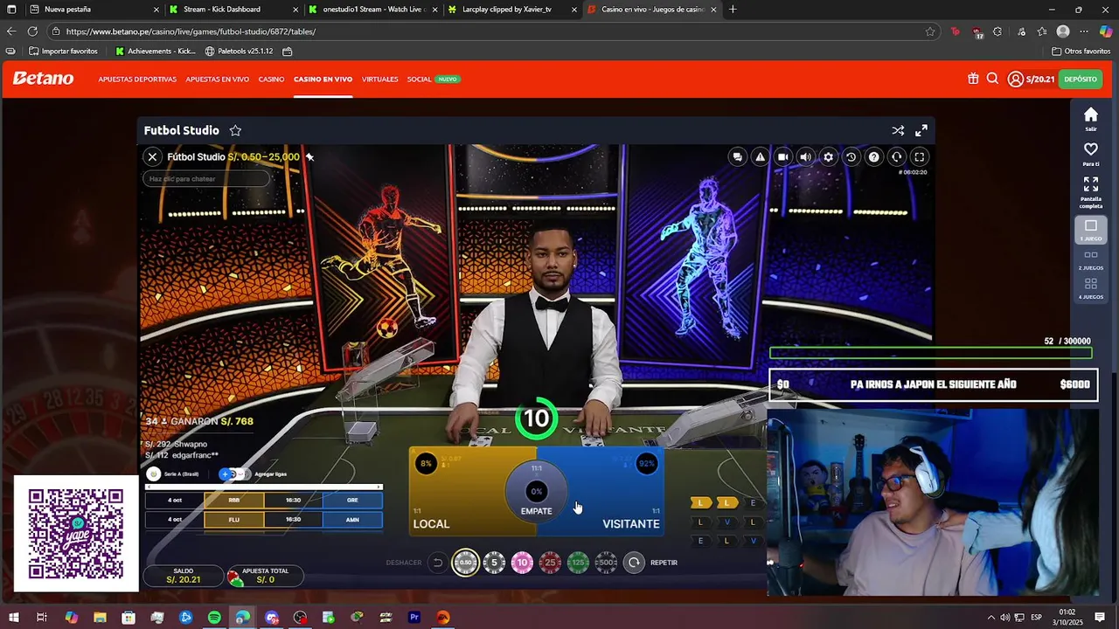Screen dimensions: 1119x629
Task: Favorite Futbol Studio with the star icon
Action: [235, 130]
